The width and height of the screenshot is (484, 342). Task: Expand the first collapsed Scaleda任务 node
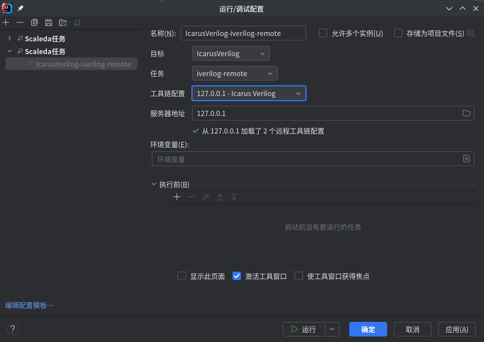click(10, 38)
